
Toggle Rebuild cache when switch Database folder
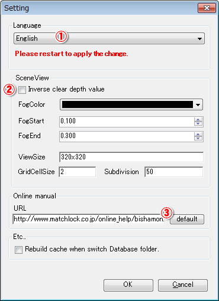coord(18,250)
